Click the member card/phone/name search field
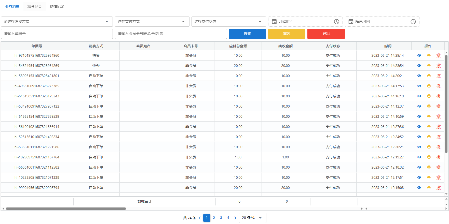This screenshot has height=224, width=449. coord(171,34)
